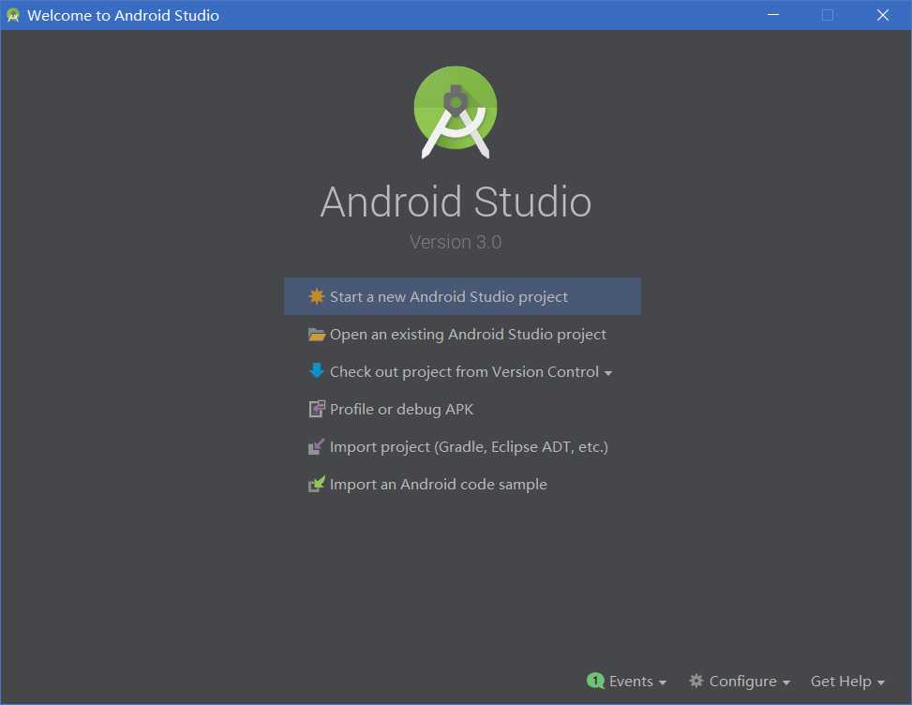
Task: Click the Configure gear icon
Action: 695,681
